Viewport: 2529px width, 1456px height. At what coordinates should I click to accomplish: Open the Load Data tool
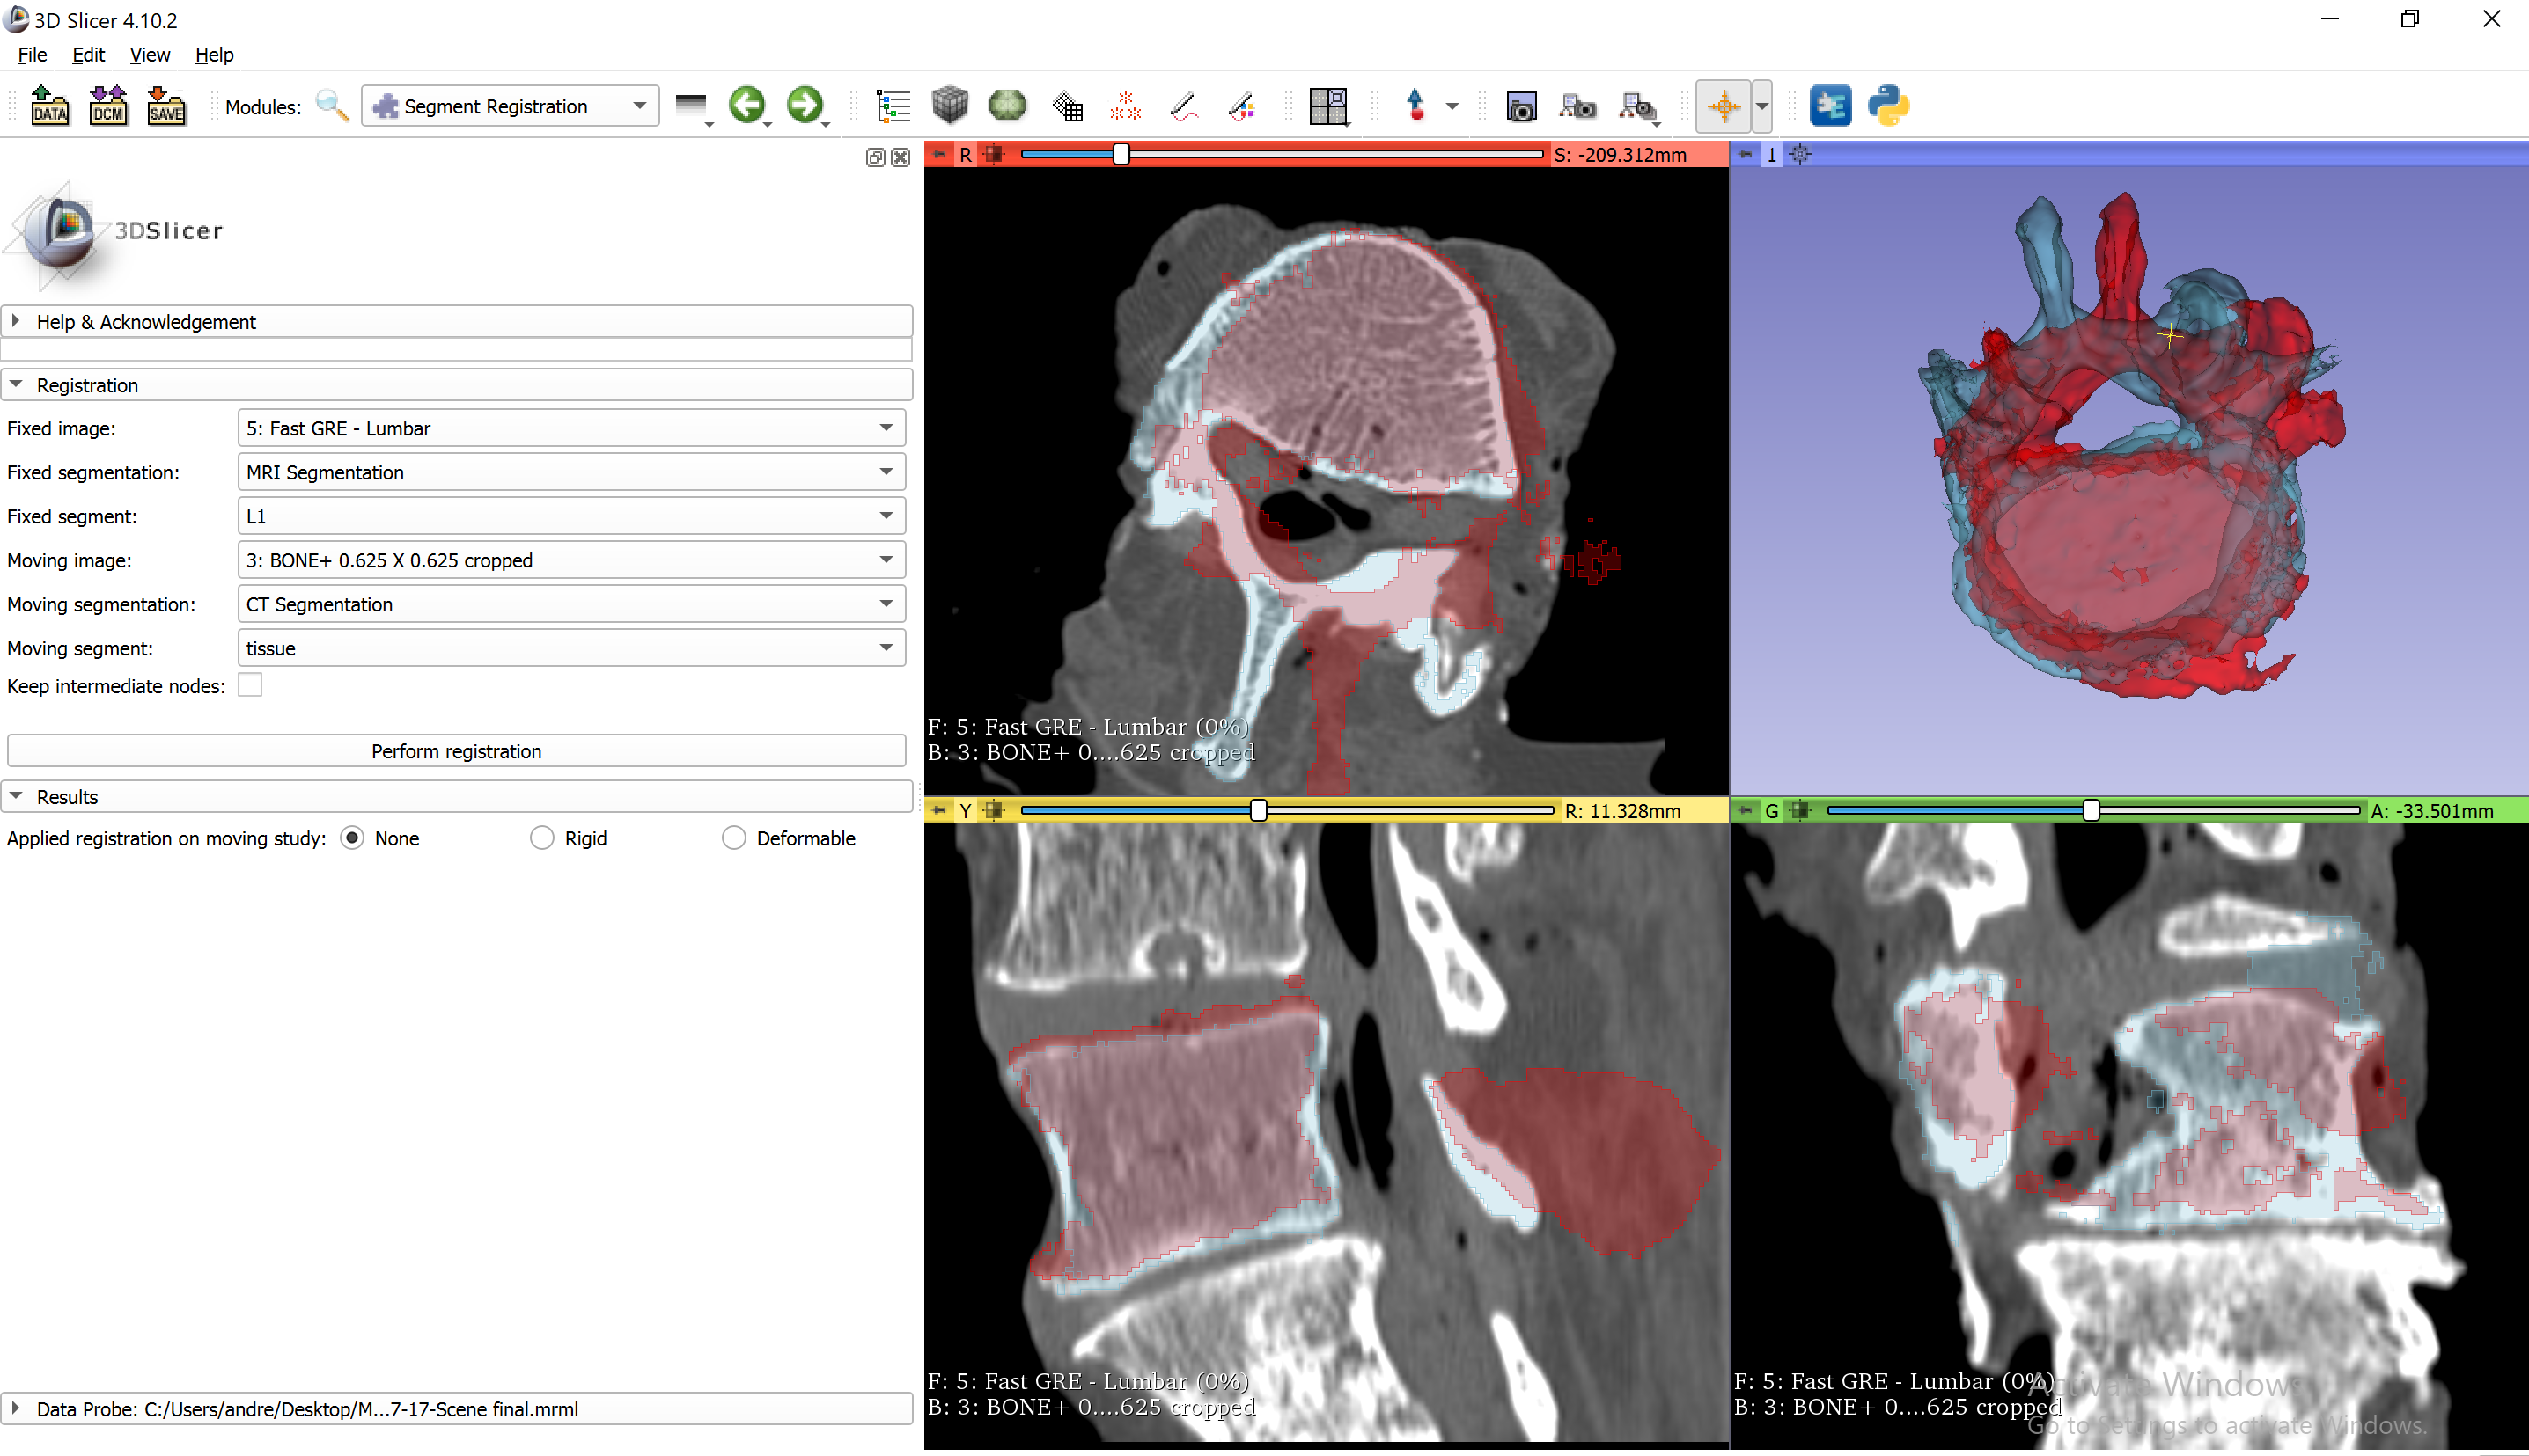50,105
